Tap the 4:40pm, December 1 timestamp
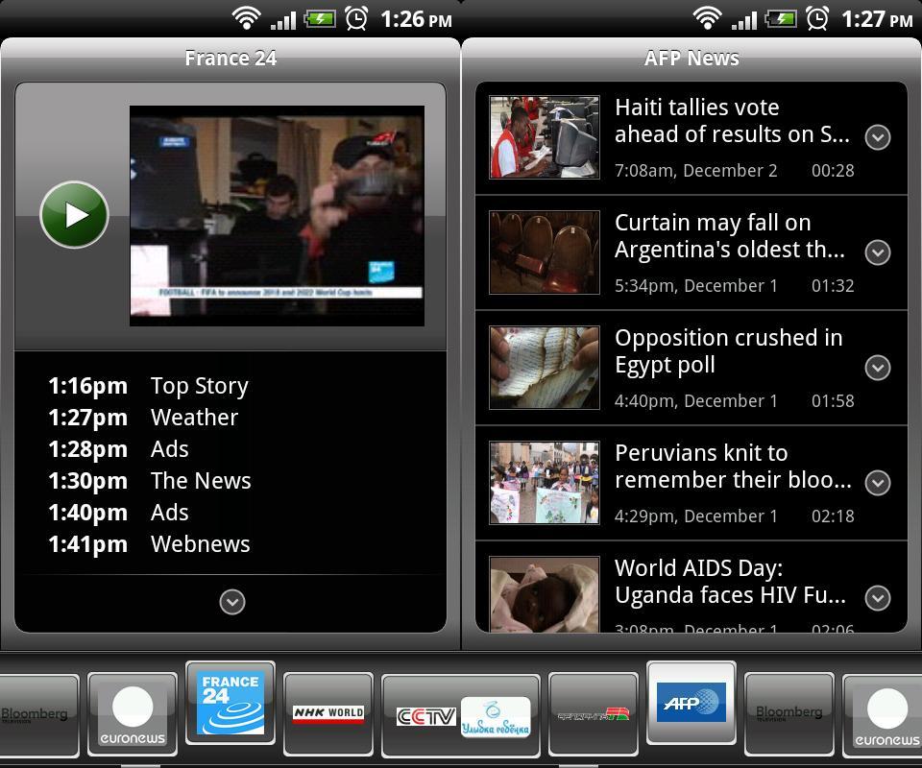The height and width of the screenshot is (768, 922). (696, 401)
